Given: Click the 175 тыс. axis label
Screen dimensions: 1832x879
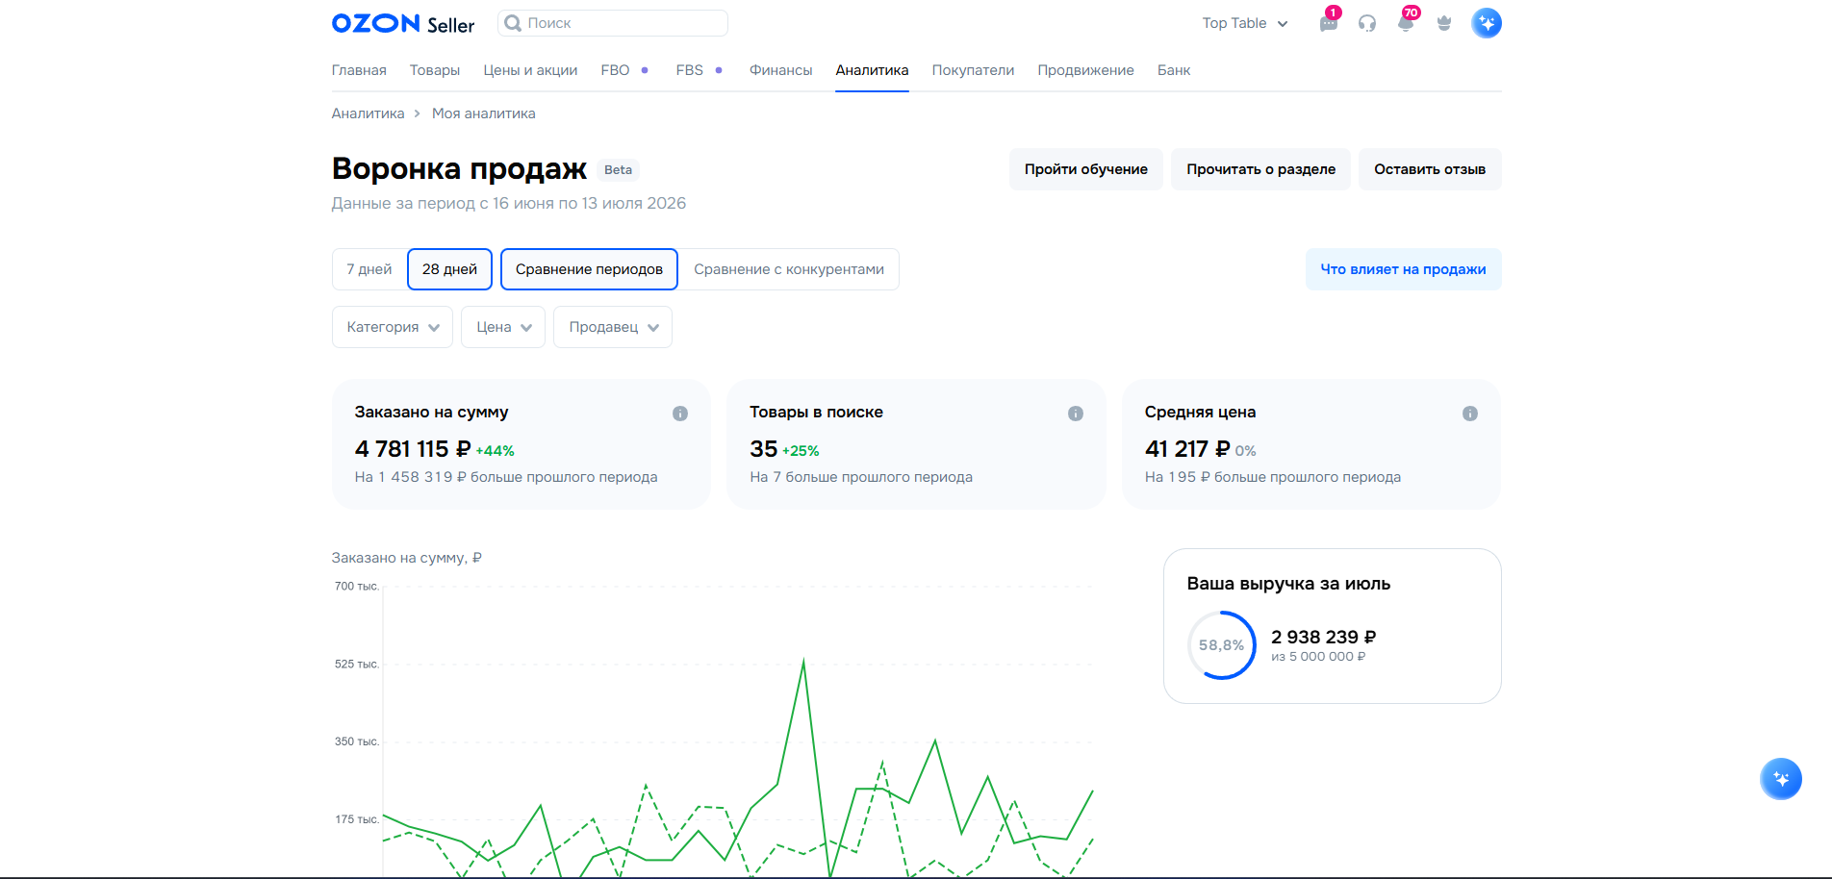Looking at the screenshot, I should (357, 819).
